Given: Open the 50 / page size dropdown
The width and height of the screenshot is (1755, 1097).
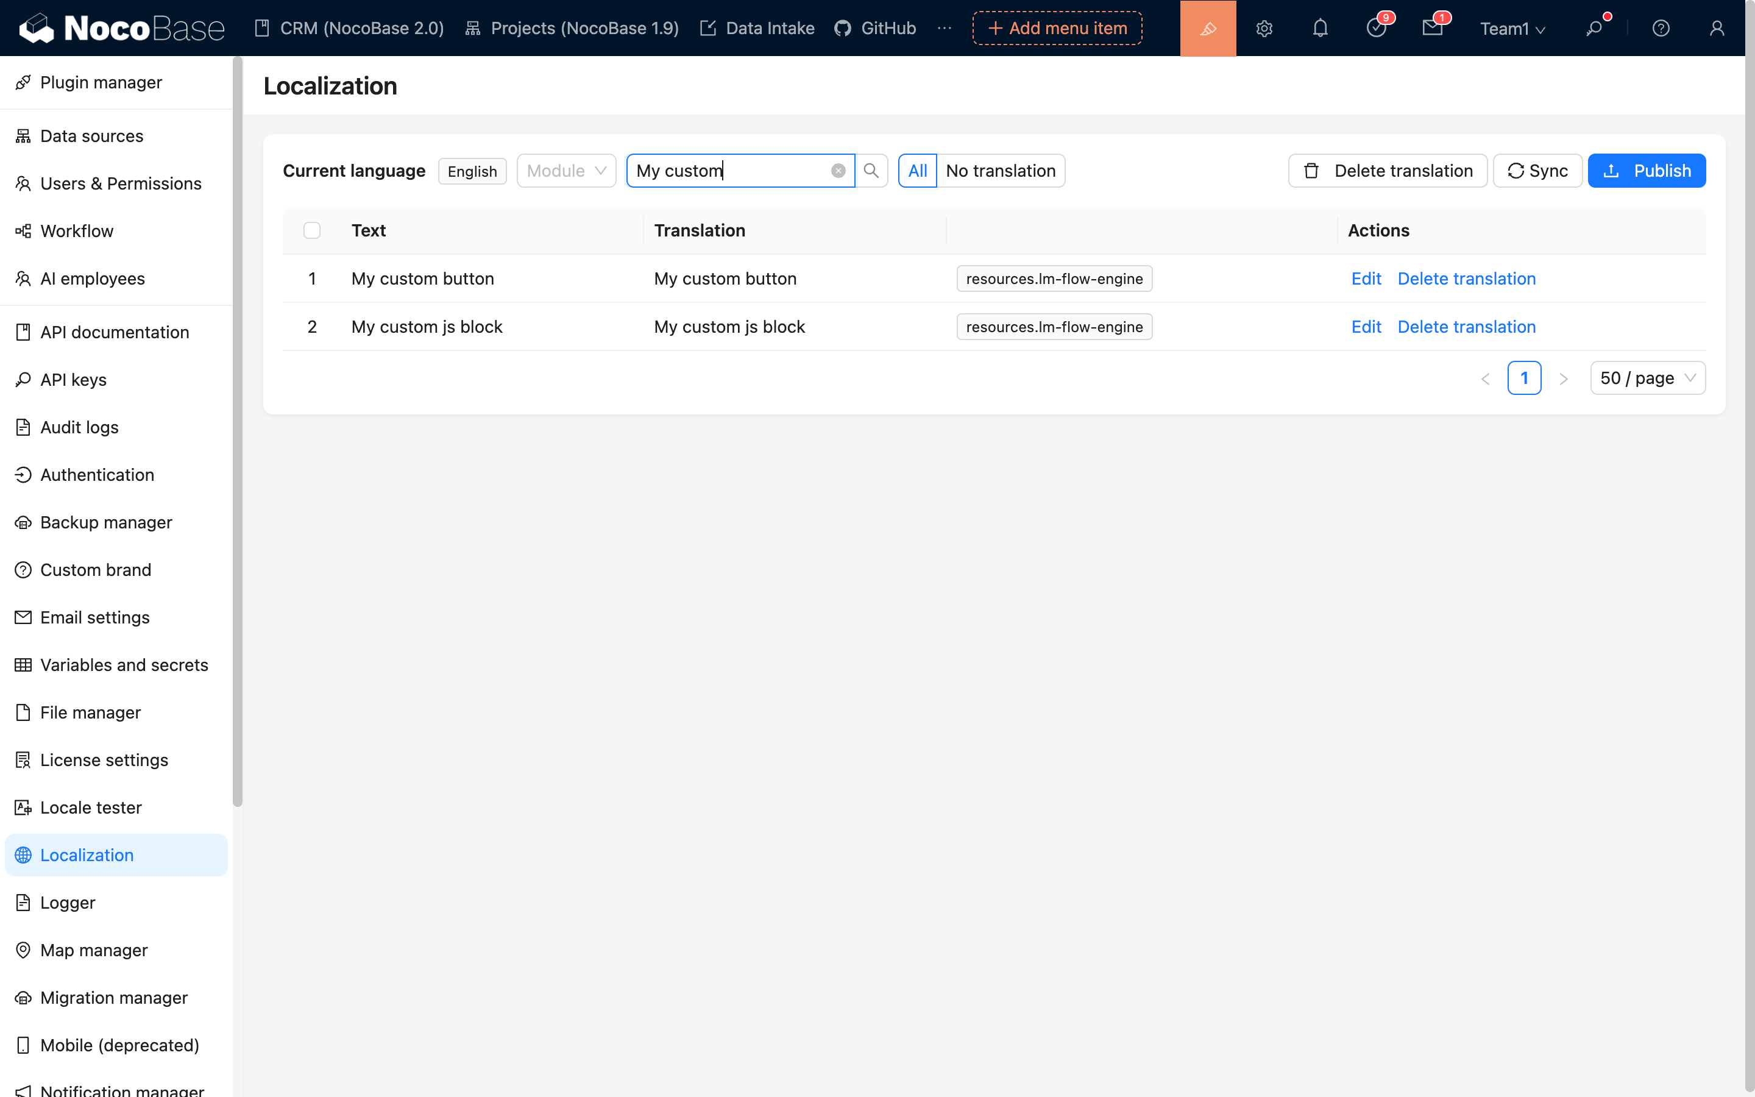Looking at the screenshot, I should click(x=1647, y=378).
